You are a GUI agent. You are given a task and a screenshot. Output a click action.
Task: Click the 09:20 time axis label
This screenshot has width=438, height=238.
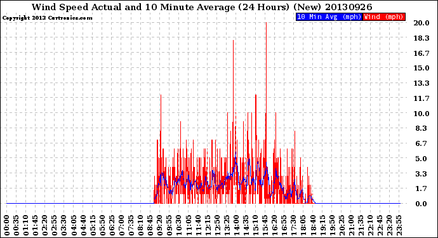pyautogui.click(x=160, y=225)
